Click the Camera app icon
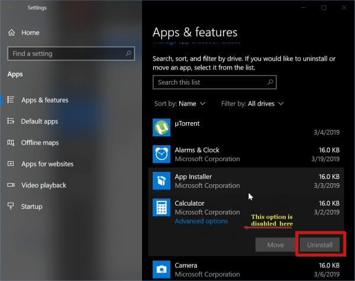The width and height of the screenshot is (355, 281). 162,269
